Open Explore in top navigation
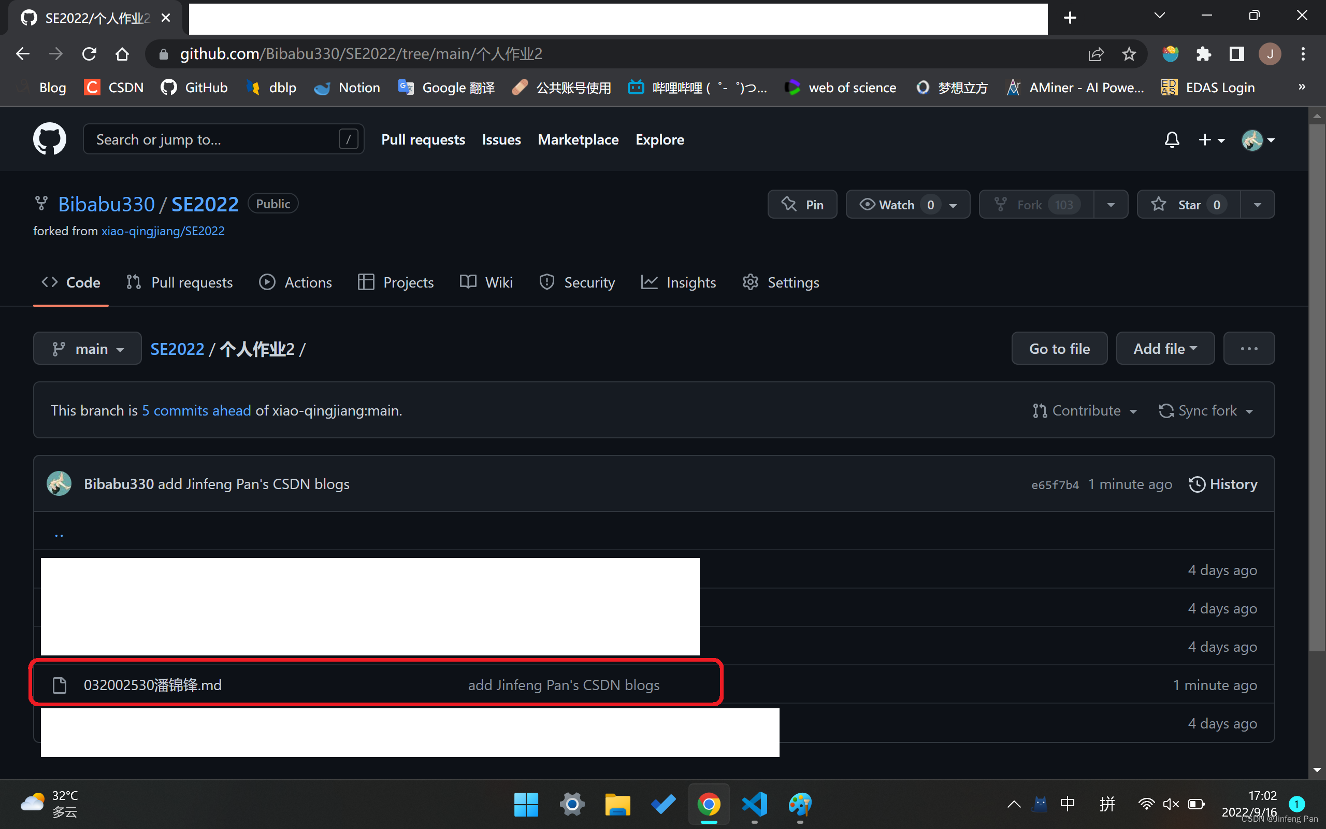The height and width of the screenshot is (829, 1326). pos(660,139)
